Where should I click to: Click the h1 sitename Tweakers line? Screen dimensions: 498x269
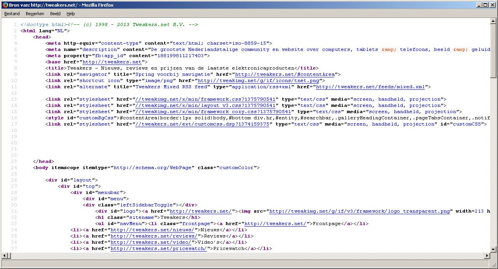tap(148, 217)
